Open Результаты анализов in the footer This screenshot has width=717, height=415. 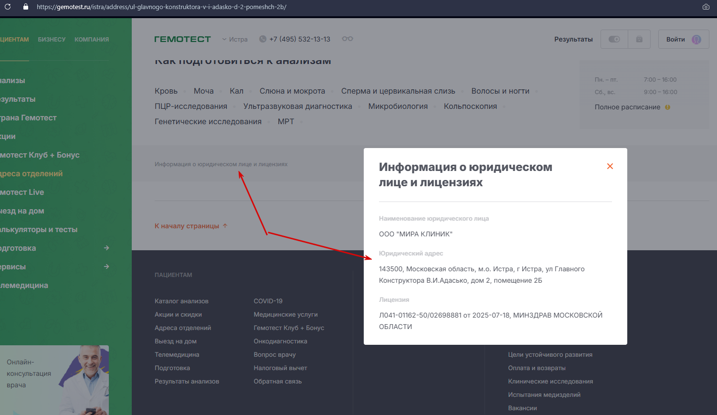click(187, 382)
